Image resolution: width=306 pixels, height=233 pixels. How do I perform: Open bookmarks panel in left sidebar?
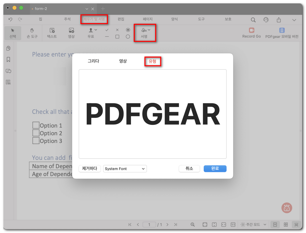[8, 60]
